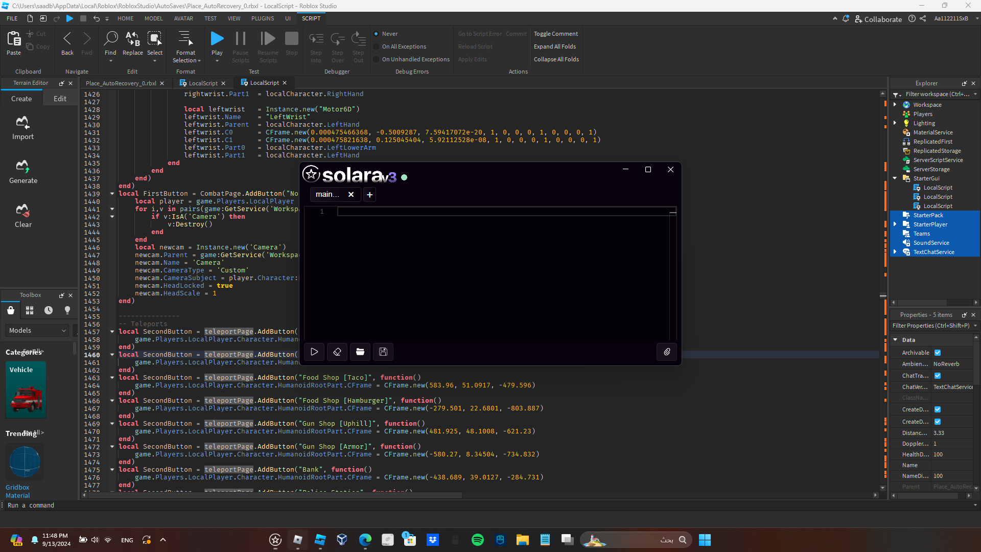
Task: Click Toggle Comment action
Action: tap(556, 34)
